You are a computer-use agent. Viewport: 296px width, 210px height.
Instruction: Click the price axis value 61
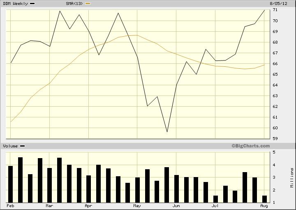(275, 117)
